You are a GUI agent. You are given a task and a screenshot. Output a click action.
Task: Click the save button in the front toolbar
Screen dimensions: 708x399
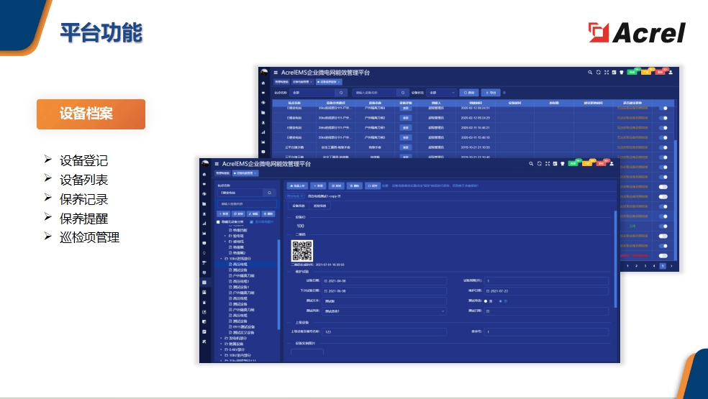tap(373, 186)
